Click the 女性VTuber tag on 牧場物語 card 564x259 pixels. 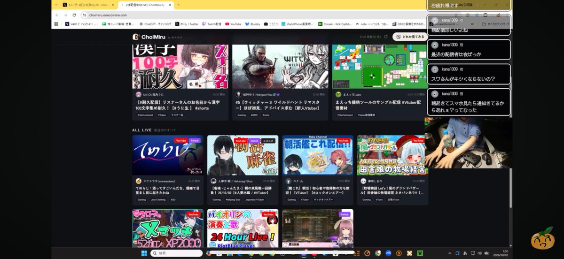393,199
